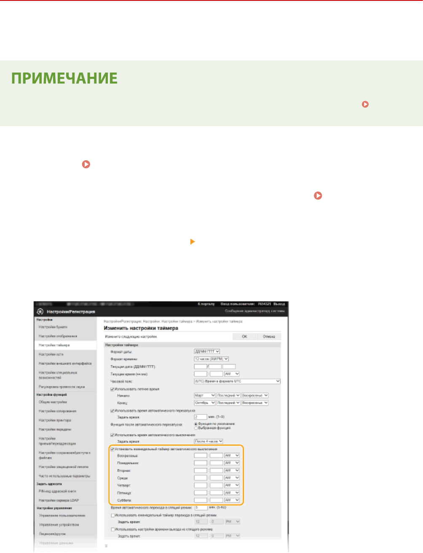Viewport: 423px width, 553px height.
Task: Open the start row 'Последний' week dropdown
Action: pos(228,396)
